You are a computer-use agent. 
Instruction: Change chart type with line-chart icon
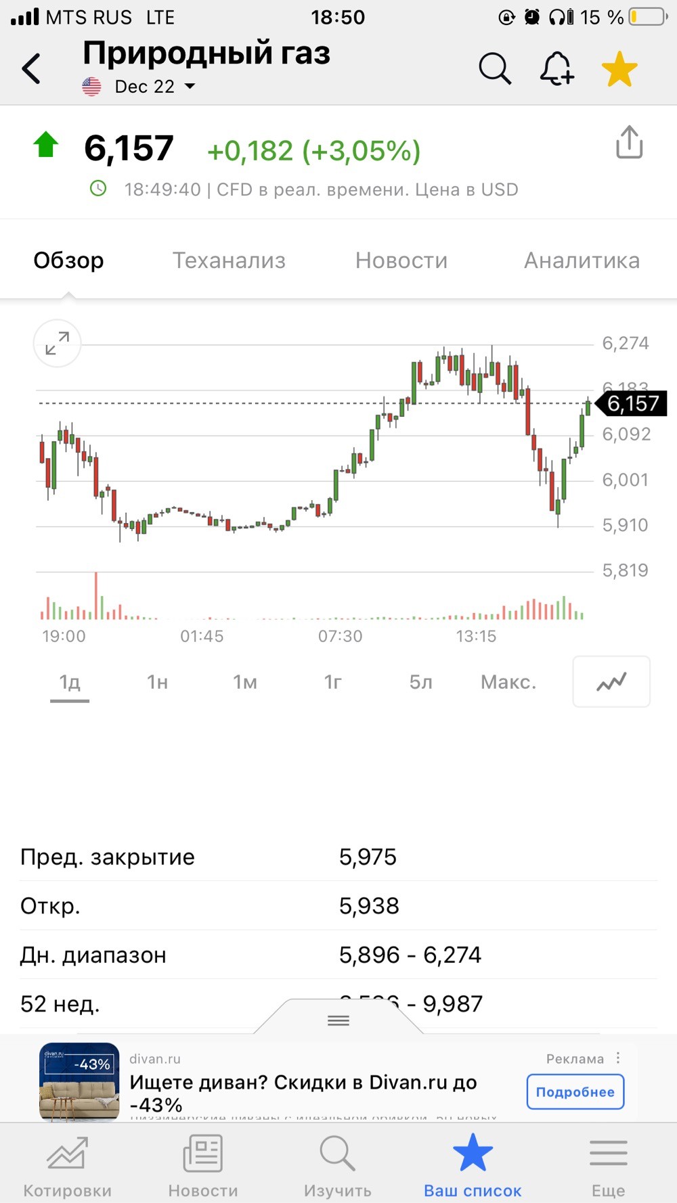(x=611, y=681)
